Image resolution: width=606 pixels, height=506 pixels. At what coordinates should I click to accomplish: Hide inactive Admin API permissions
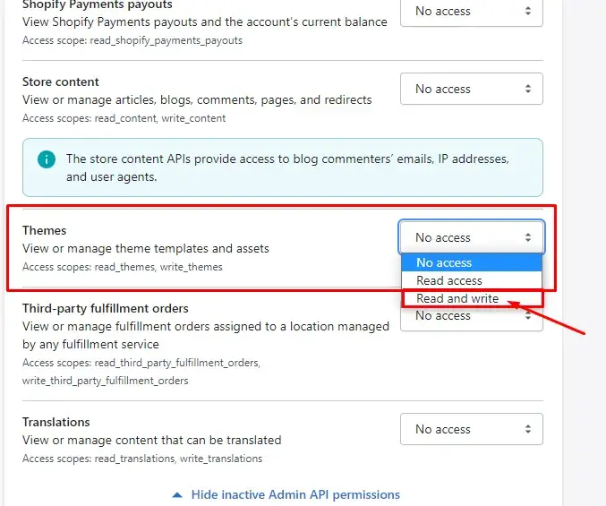295,494
